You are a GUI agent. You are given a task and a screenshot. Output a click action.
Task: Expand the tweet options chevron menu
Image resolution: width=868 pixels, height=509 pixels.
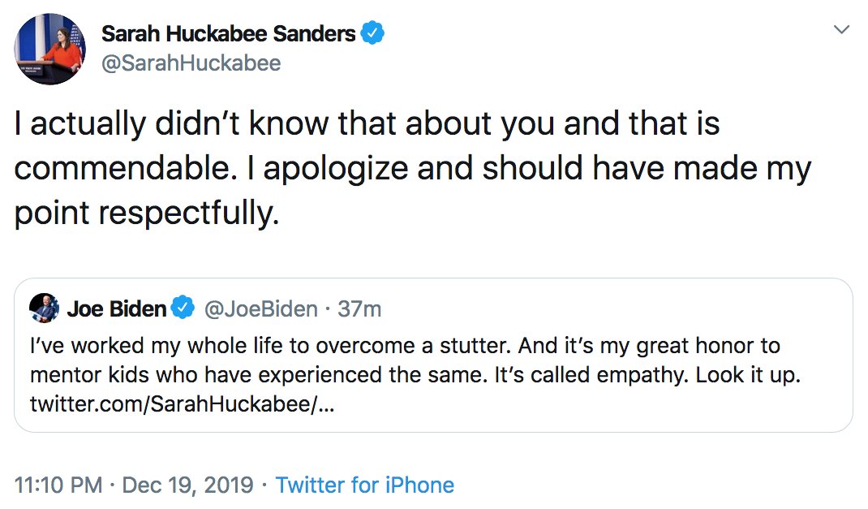coord(841,29)
